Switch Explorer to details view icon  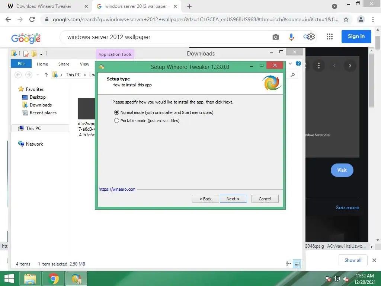coord(288,264)
